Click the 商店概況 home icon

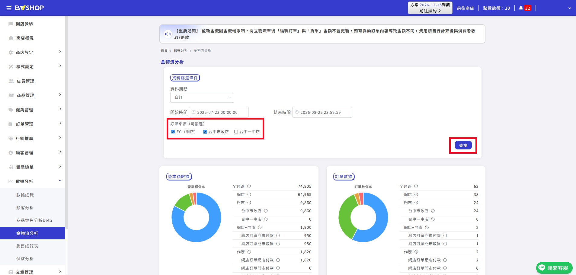click(11, 38)
